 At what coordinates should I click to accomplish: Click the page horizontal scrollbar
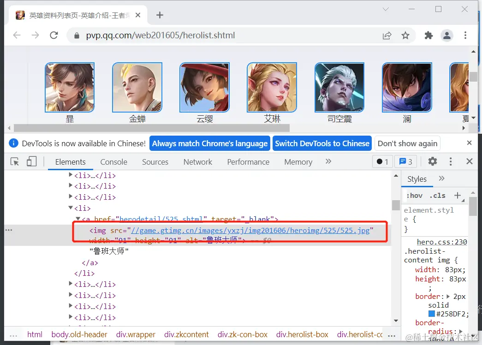(152, 128)
